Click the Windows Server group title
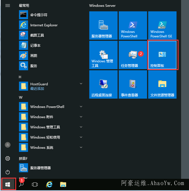The image size is (189, 191). coord(102,6)
